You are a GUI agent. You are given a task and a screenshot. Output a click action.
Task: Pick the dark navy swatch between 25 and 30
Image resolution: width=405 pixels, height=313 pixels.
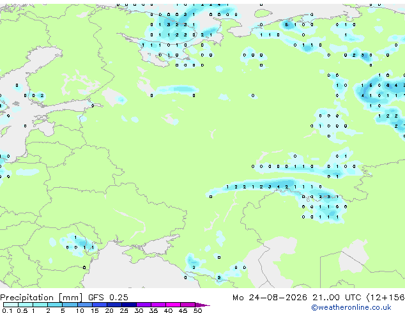click(128, 305)
